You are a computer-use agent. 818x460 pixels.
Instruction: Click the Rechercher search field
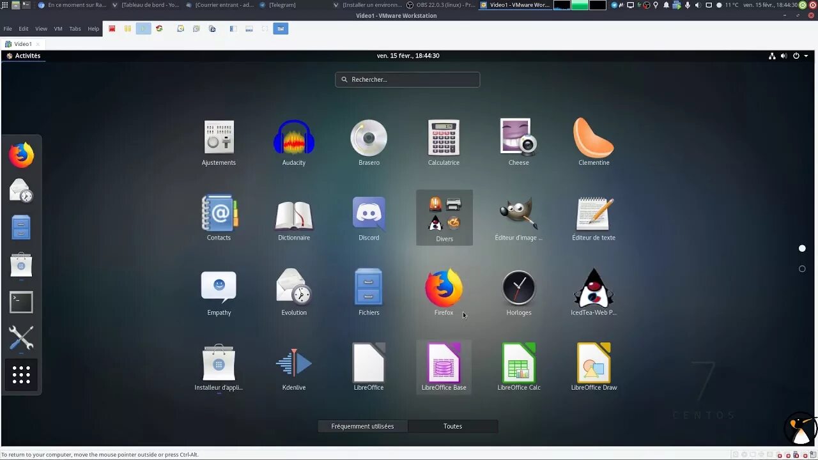point(408,79)
